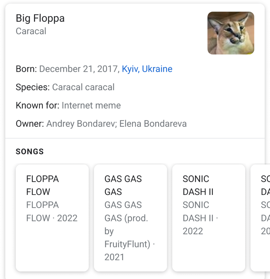Open the partially visible fourth song card
Viewport: 270px width, 279px height.
tap(260, 218)
